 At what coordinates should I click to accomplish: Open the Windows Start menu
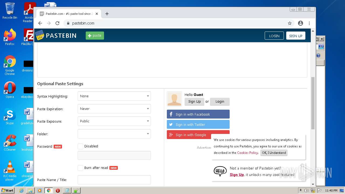(7, 190)
